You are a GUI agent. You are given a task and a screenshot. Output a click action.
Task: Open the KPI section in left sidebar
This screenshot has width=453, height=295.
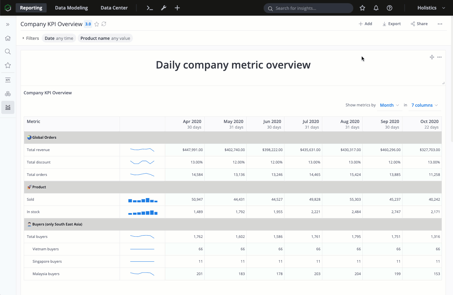click(x=7, y=80)
